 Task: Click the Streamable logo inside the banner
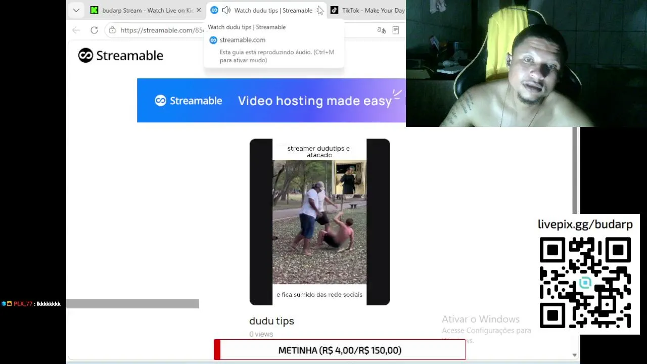click(189, 101)
